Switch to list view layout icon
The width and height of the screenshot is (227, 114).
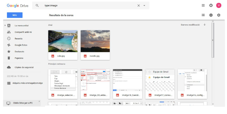pyautogui.click(x=203, y=15)
